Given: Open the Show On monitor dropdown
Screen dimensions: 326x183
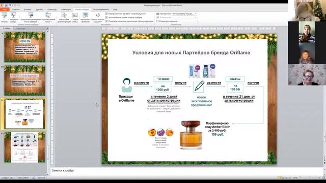Looking at the screenshot, I should [x=184, y=17].
